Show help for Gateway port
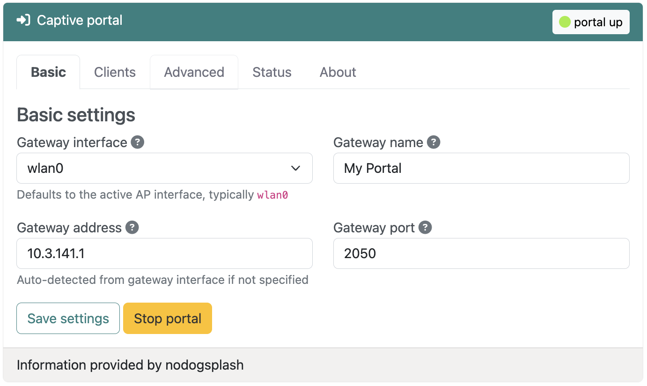This screenshot has height=386, width=647. coord(425,228)
